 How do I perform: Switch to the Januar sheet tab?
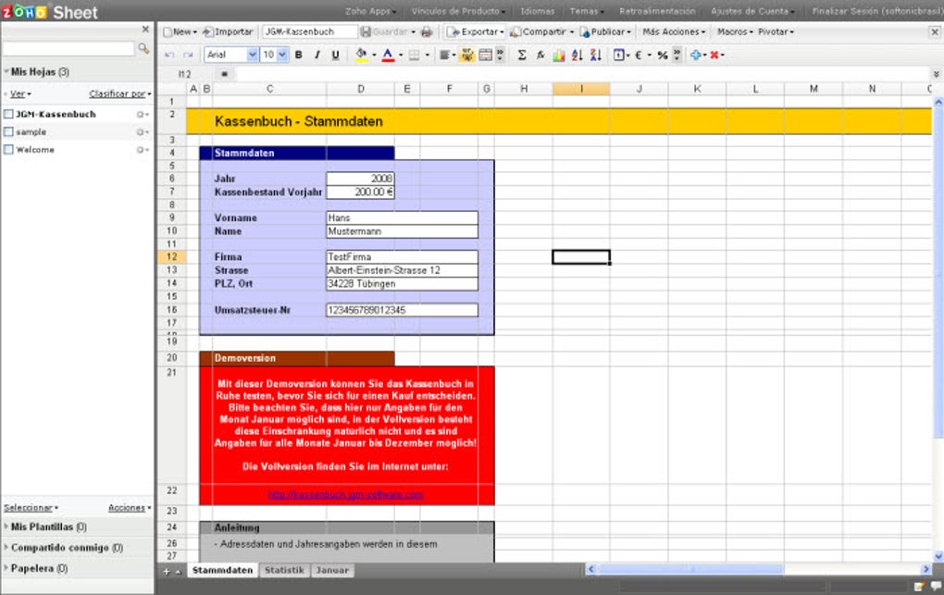pos(332,570)
